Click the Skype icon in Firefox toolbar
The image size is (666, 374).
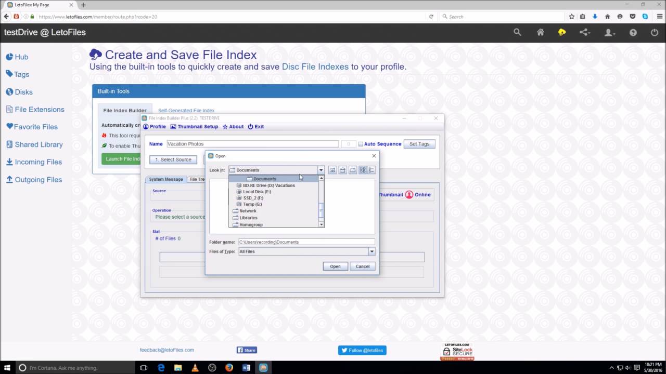coord(645,17)
